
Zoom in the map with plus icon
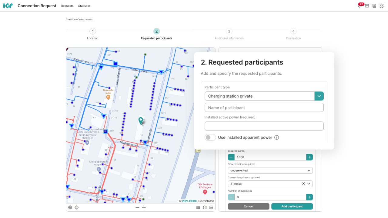144,207
